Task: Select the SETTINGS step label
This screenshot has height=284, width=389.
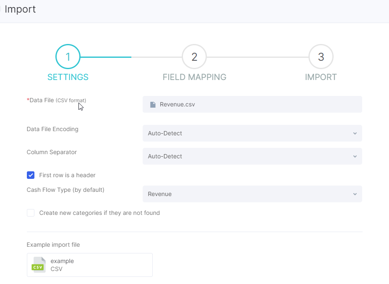Action: [68, 77]
